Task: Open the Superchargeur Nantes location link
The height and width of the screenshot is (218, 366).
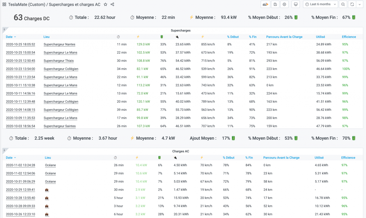Action: point(59,44)
